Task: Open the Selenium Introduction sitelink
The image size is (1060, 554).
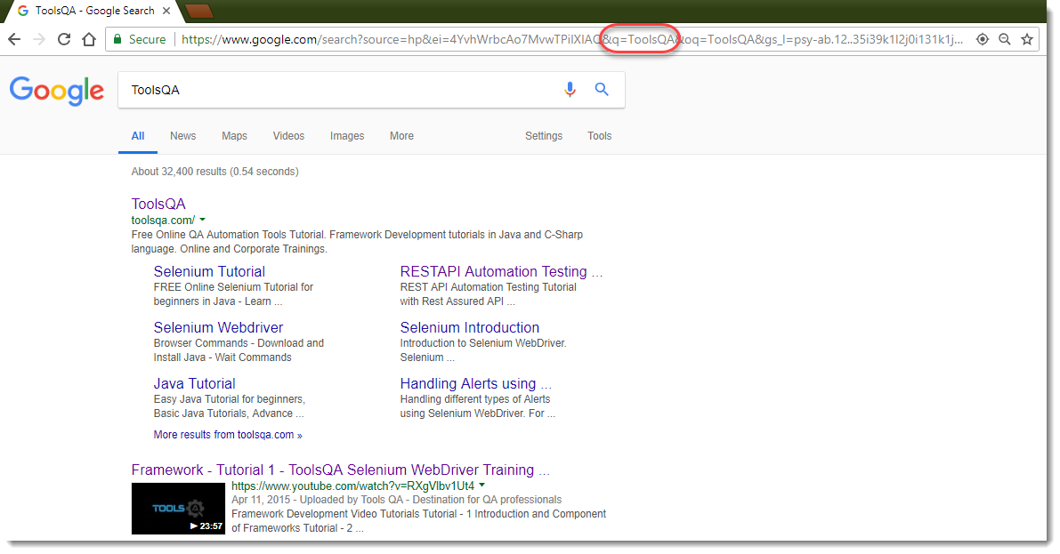Action: [469, 327]
